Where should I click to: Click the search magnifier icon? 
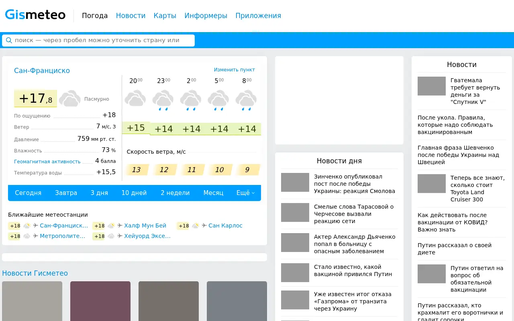9,40
